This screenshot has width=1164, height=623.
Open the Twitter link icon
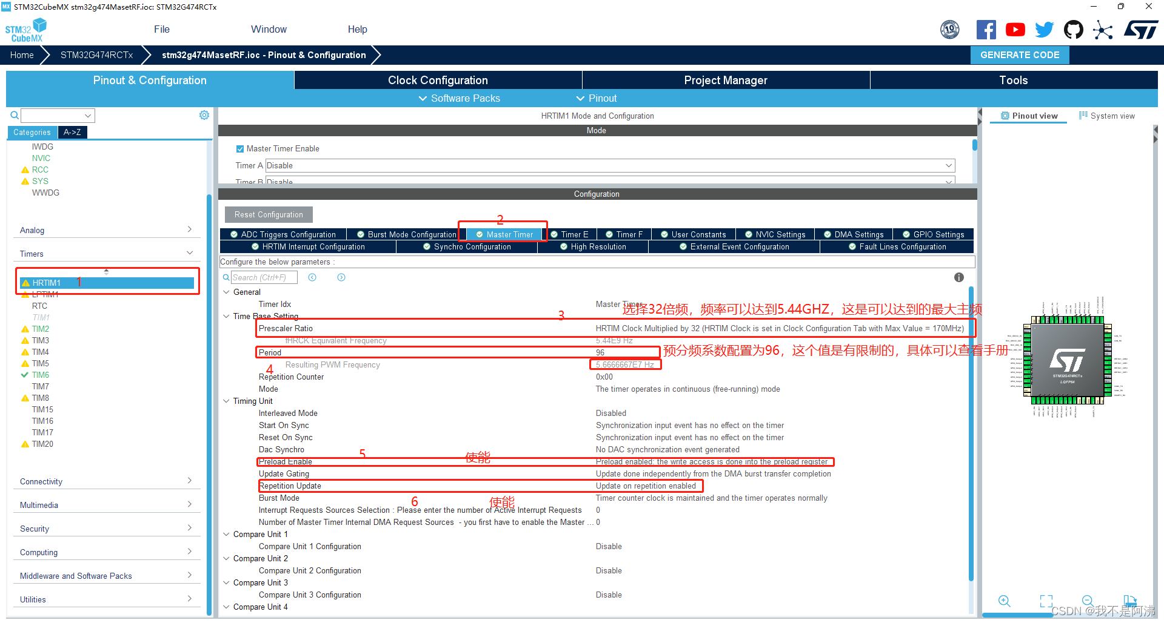[x=1044, y=30]
